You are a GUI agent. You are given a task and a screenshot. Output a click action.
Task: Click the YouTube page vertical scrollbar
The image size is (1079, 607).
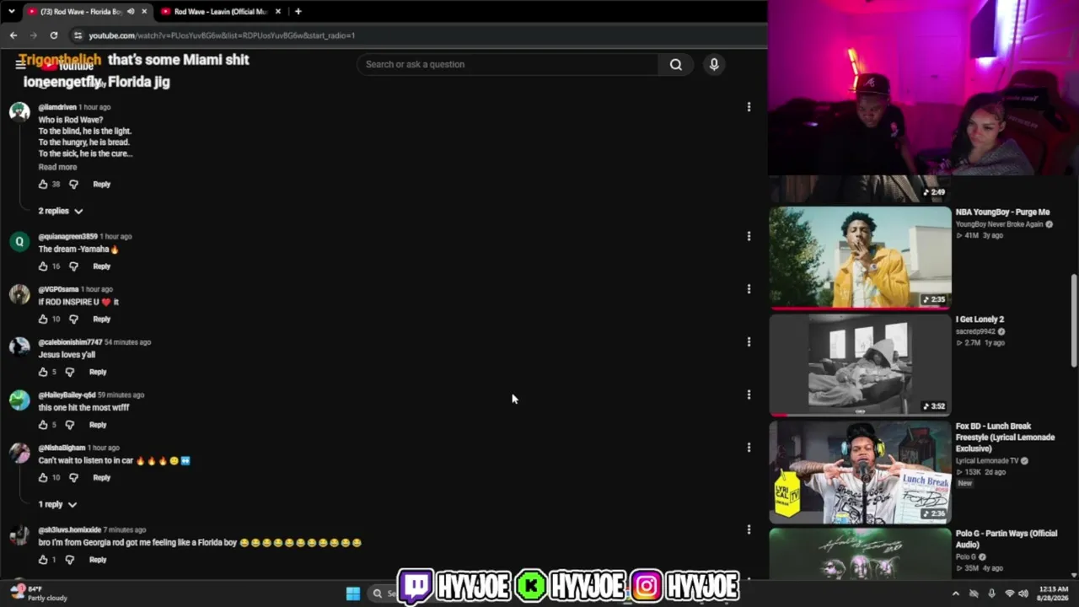tap(1073, 320)
